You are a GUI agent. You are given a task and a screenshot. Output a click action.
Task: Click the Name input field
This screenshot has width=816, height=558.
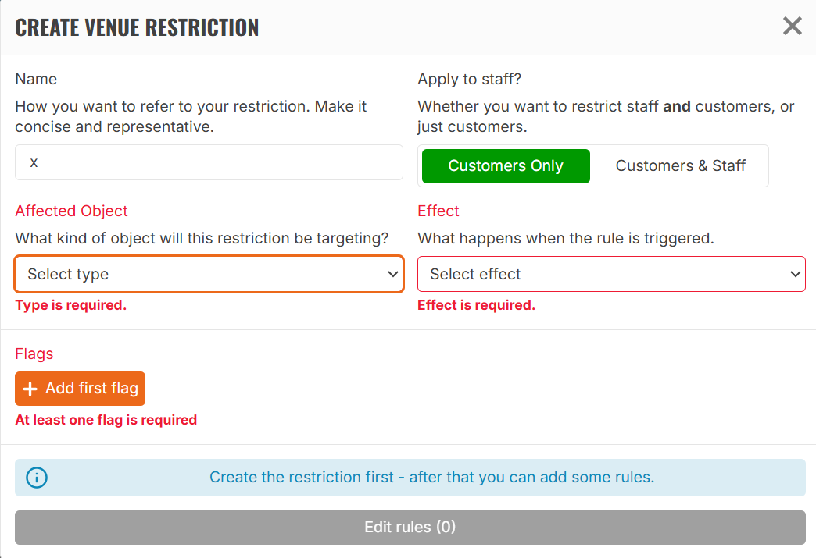pyautogui.click(x=209, y=162)
